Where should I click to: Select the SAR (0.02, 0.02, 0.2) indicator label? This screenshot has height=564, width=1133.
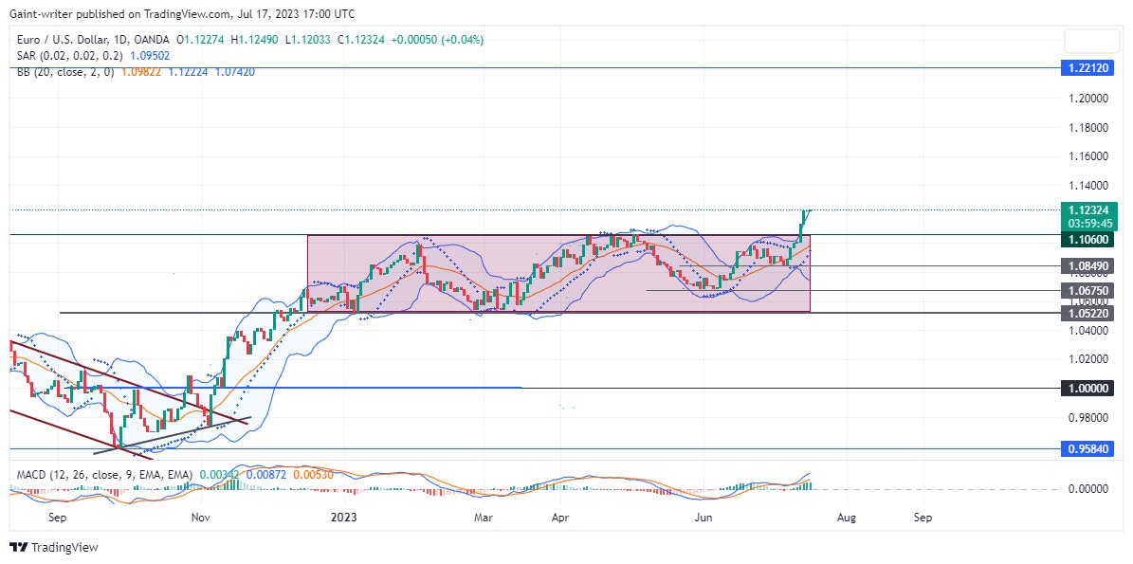coord(69,56)
